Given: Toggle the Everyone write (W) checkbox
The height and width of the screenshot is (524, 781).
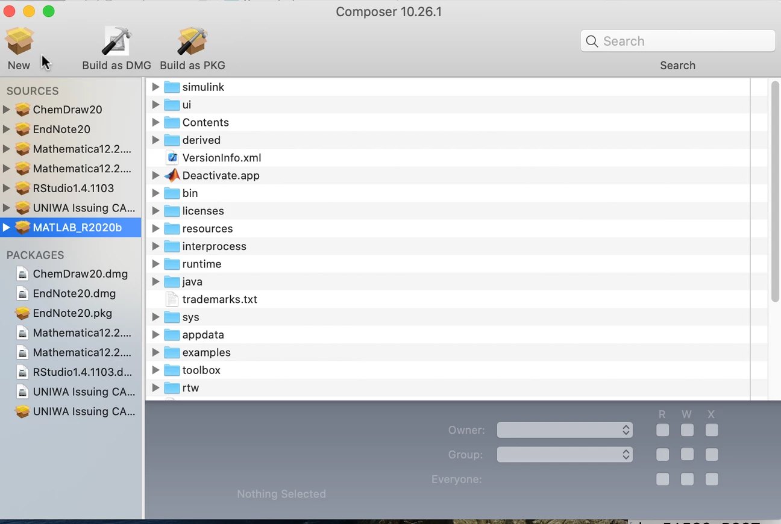Looking at the screenshot, I should (x=687, y=479).
